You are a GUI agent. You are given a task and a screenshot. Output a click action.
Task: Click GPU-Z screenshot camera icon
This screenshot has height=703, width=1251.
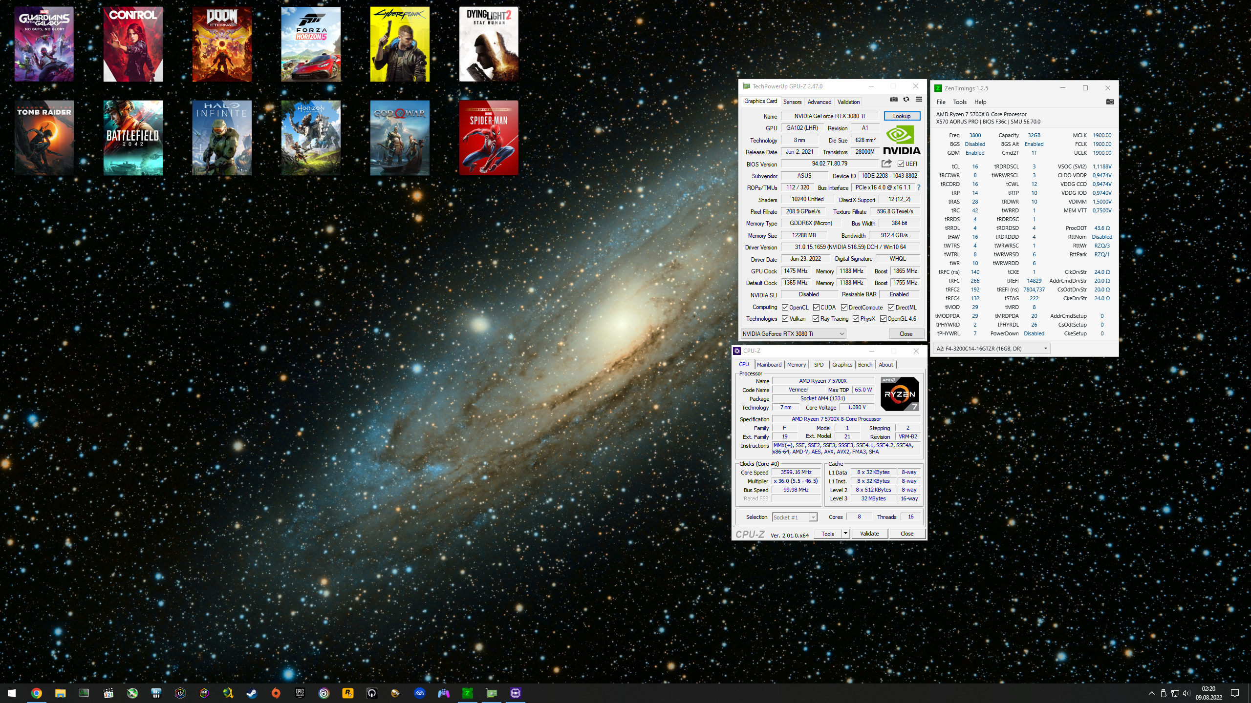click(x=893, y=100)
